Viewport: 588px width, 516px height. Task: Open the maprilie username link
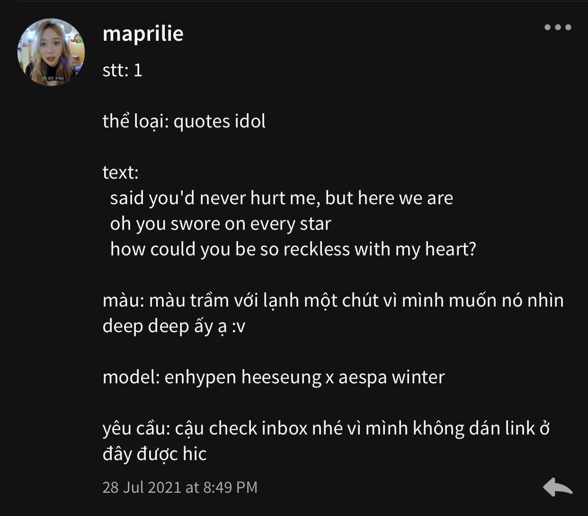point(143,33)
